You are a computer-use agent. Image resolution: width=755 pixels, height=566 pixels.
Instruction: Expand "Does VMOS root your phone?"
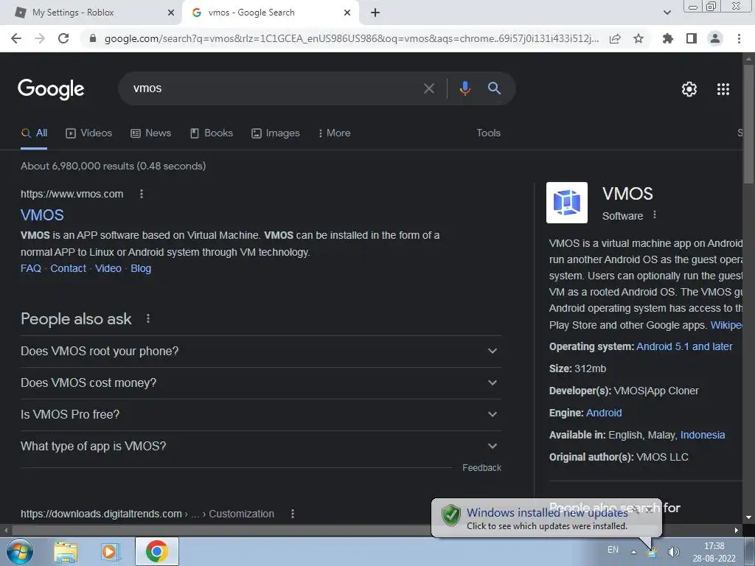[x=260, y=352]
